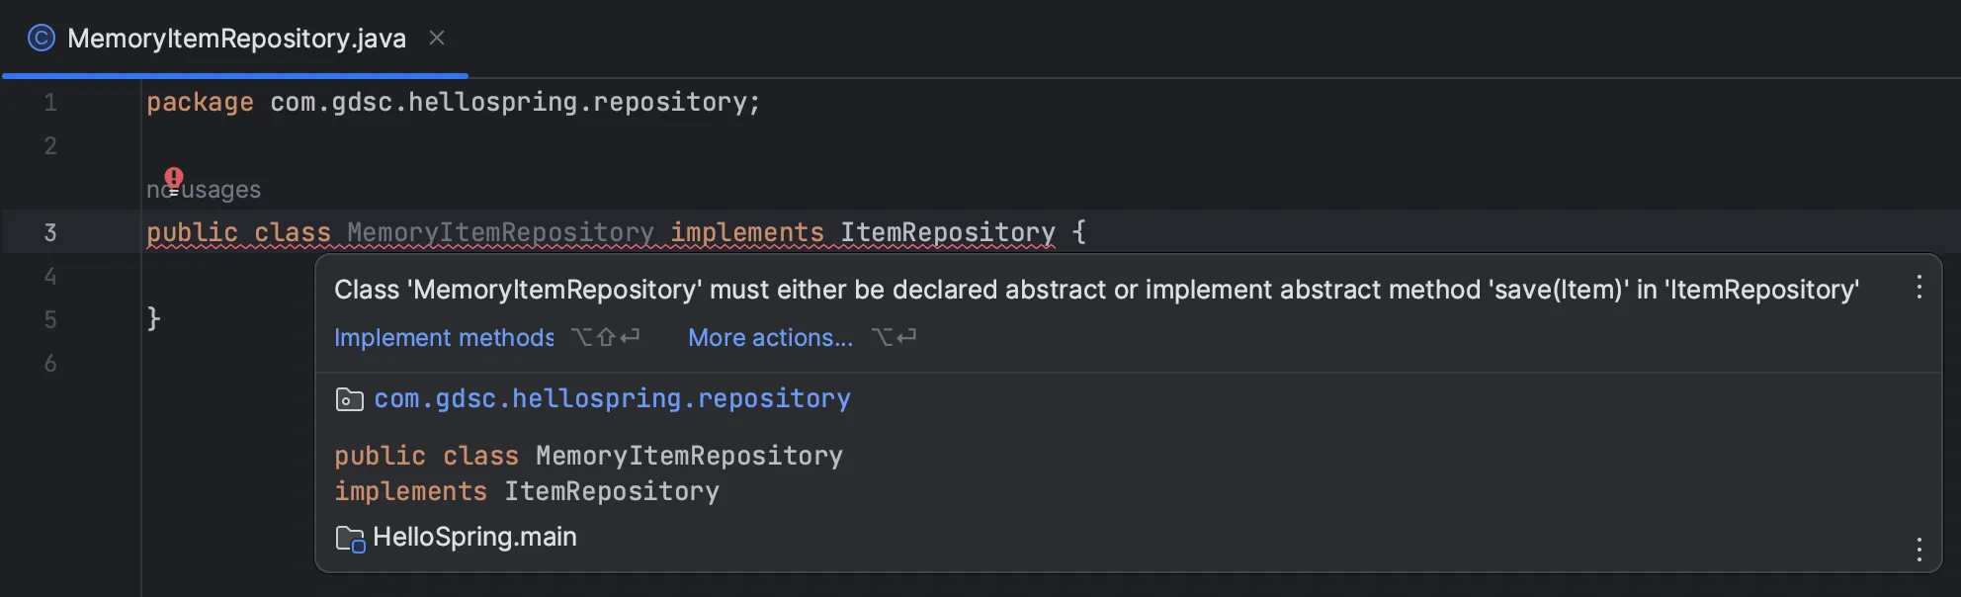
Task: Click the HelloSpring.main module label
Action: [x=474, y=537]
